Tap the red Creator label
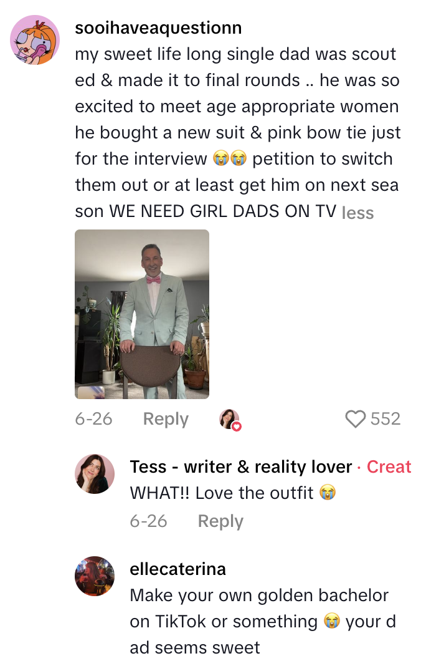Screen dimensions: 421x666 (389, 467)
